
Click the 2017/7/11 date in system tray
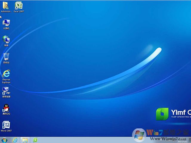click(182, 142)
